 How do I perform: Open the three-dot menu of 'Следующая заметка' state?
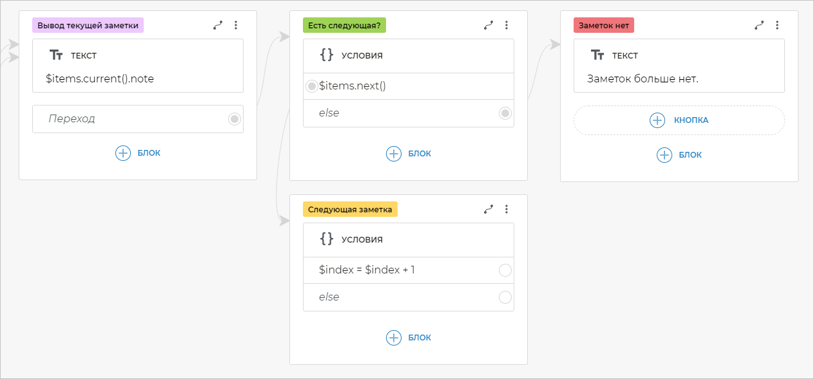pyautogui.click(x=507, y=209)
